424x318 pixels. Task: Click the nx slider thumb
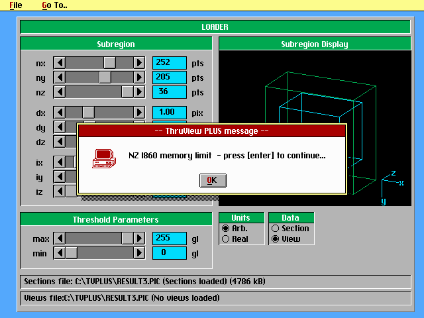point(110,63)
